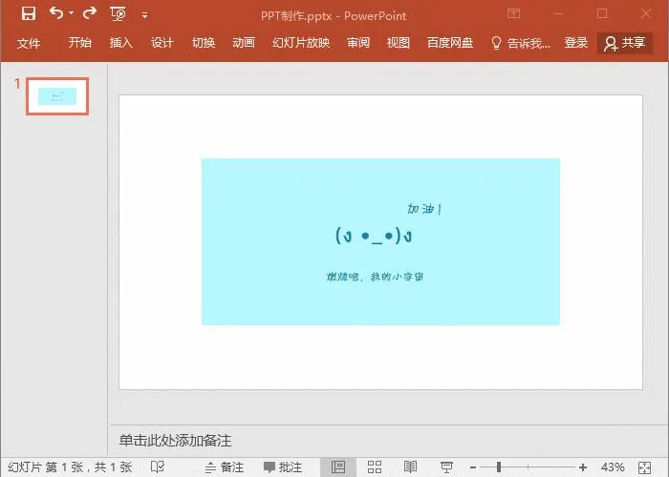Undo the last action

point(55,14)
